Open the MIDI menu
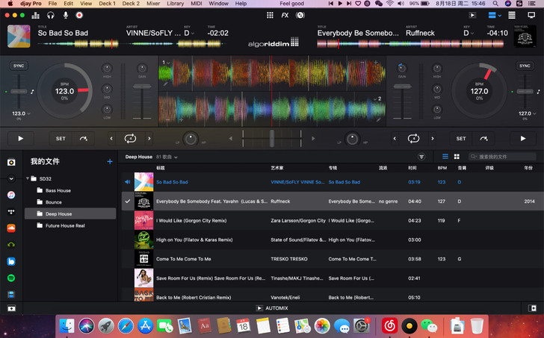The height and width of the screenshot is (338, 544). click(x=197, y=4)
